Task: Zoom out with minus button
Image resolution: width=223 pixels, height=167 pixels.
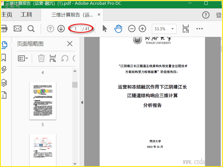Action: click(132, 29)
